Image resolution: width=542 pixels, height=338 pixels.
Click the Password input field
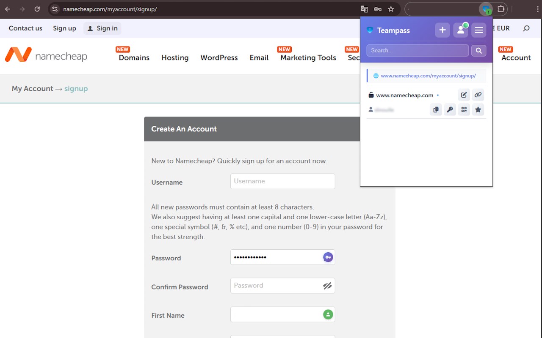(x=282, y=257)
